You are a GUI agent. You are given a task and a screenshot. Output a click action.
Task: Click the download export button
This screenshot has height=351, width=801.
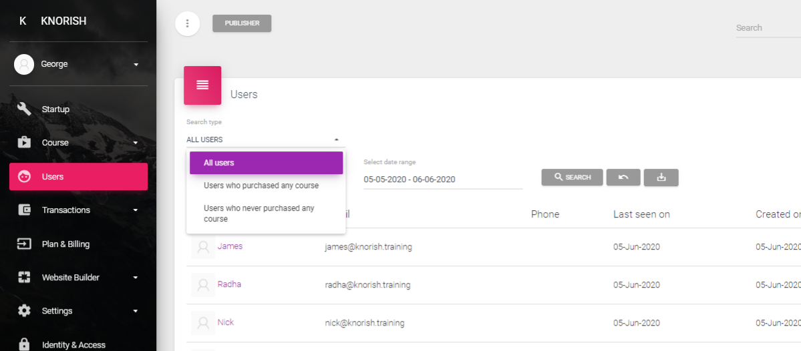(661, 177)
